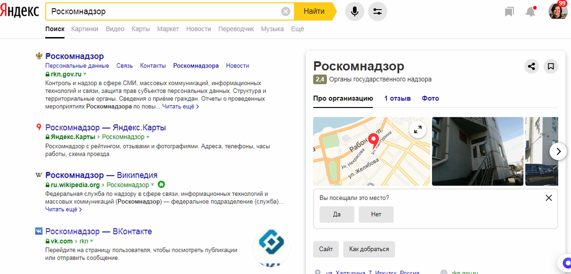Open the 'Органы государственного надзора' category
571x274 pixels.
(381, 79)
